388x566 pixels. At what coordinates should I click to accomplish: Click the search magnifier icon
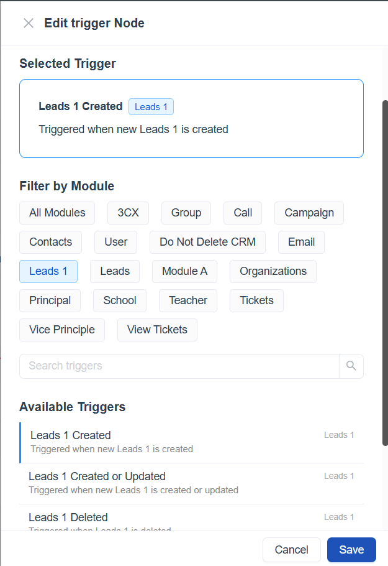coord(351,366)
